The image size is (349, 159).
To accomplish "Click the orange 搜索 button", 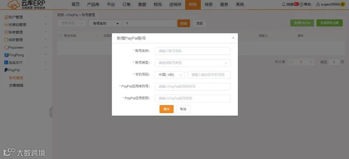I will tap(184, 23).
